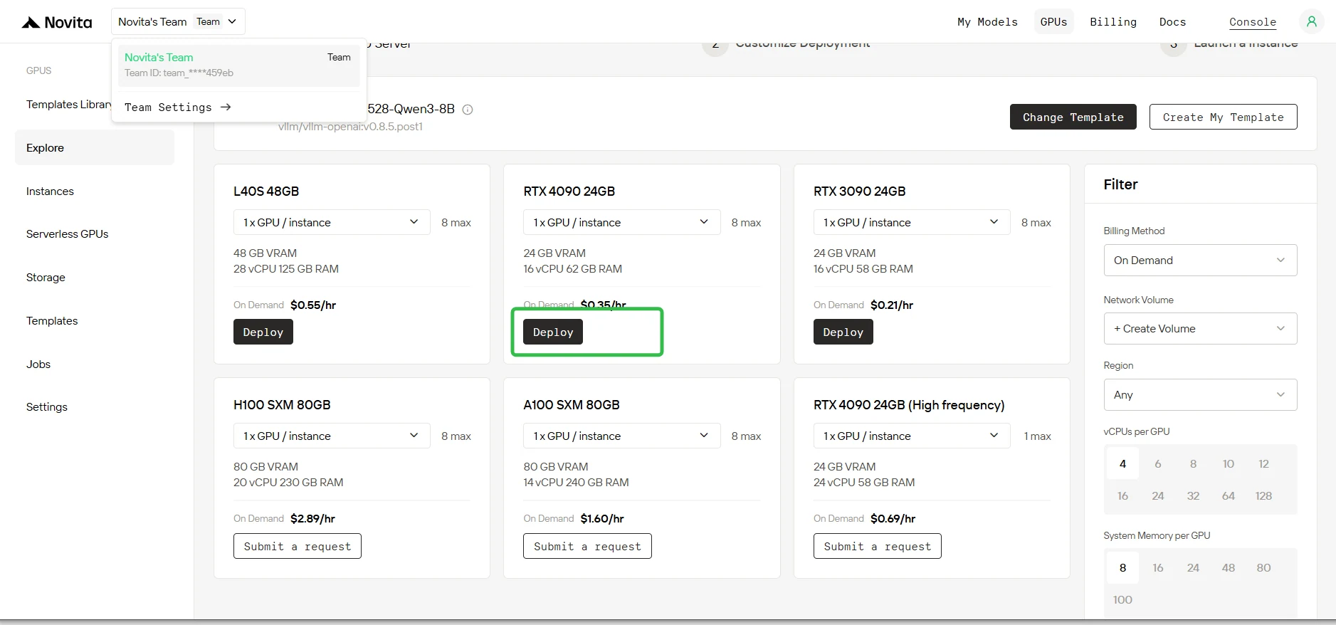Go to My Models in top navigation
Viewport: 1336px width, 625px height.
click(x=987, y=22)
